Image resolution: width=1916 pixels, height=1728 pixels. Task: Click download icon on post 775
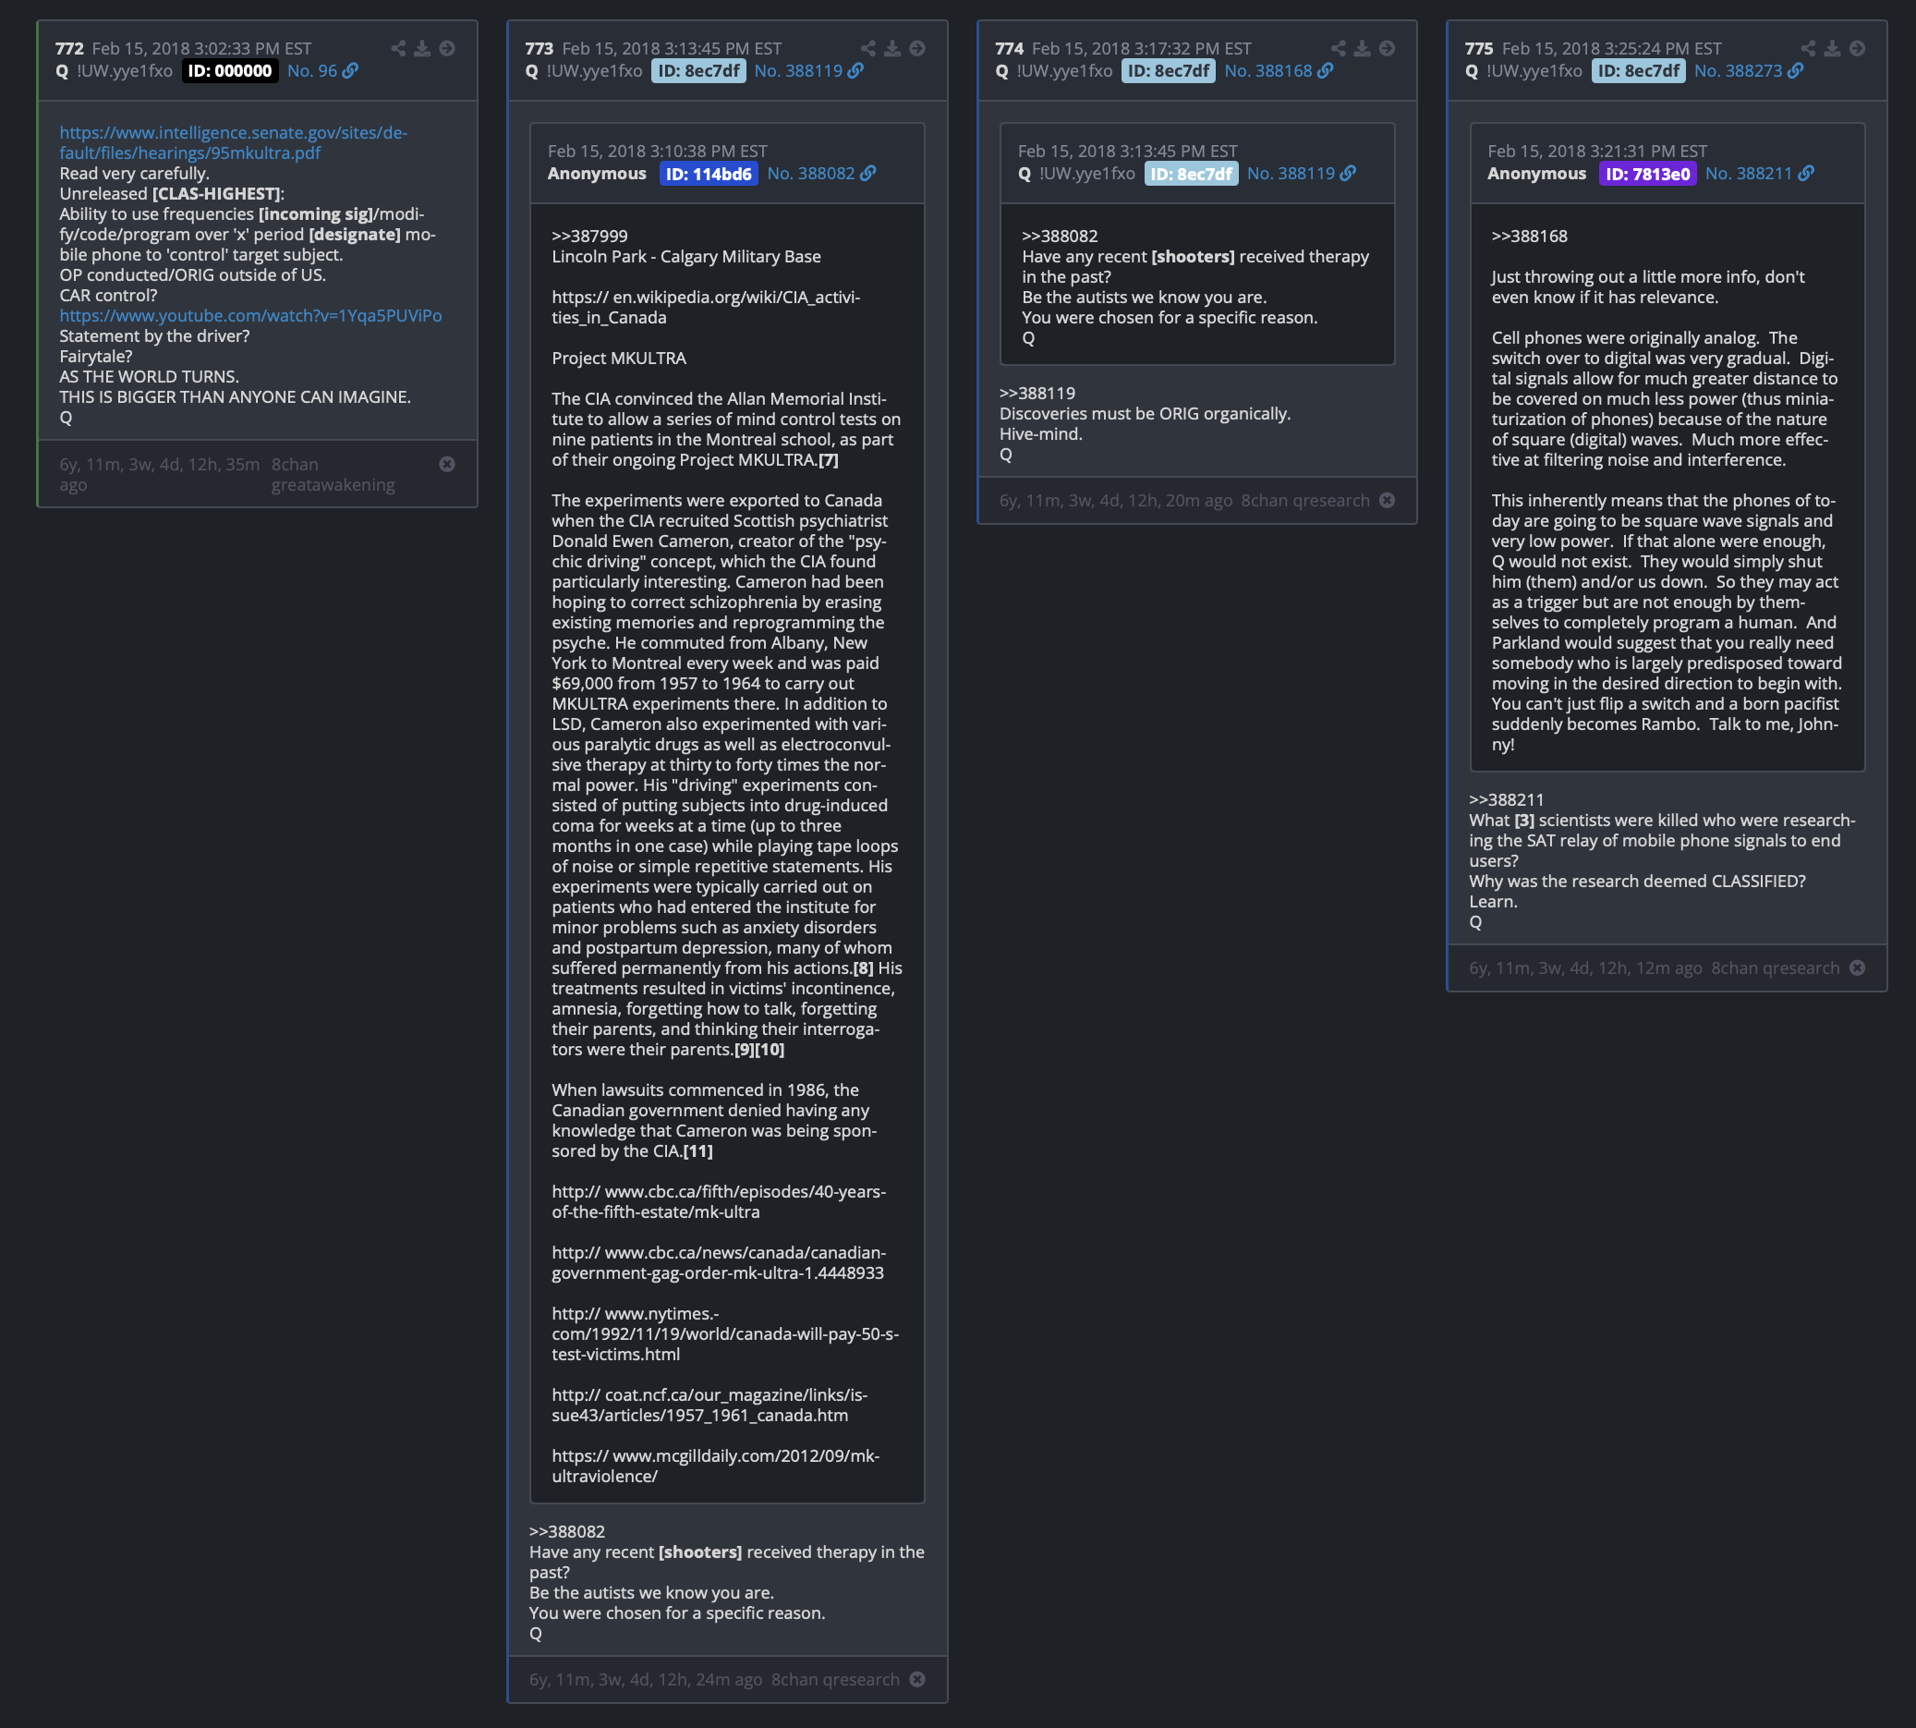[1833, 48]
